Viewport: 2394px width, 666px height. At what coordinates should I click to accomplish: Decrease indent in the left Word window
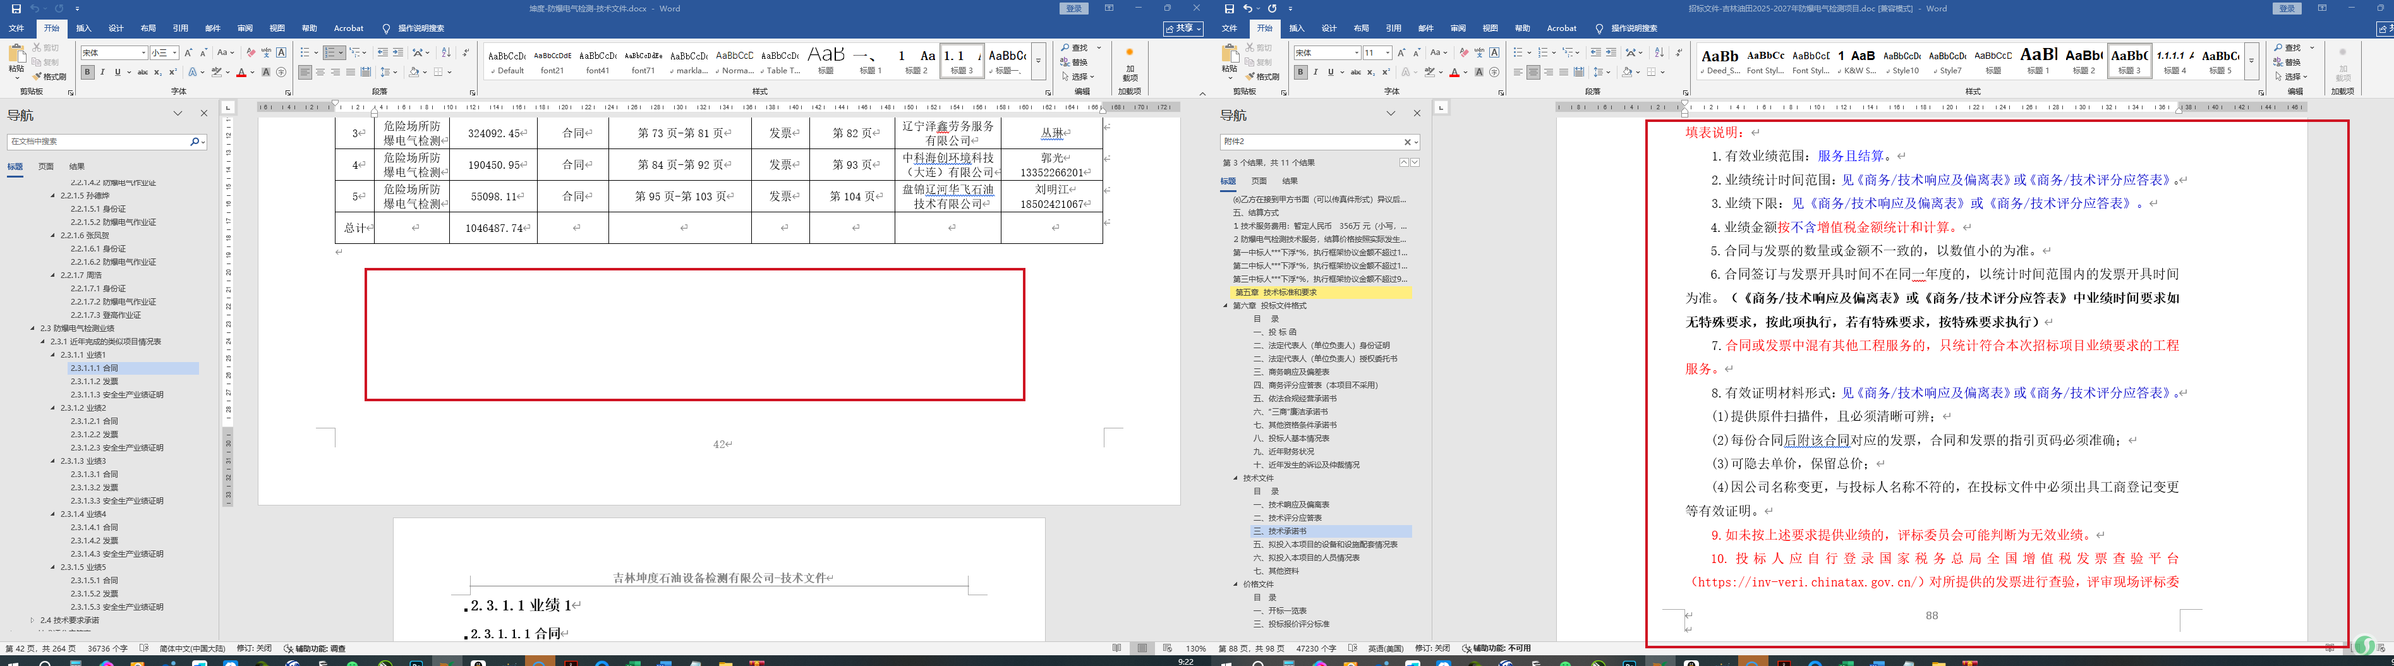click(383, 53)
